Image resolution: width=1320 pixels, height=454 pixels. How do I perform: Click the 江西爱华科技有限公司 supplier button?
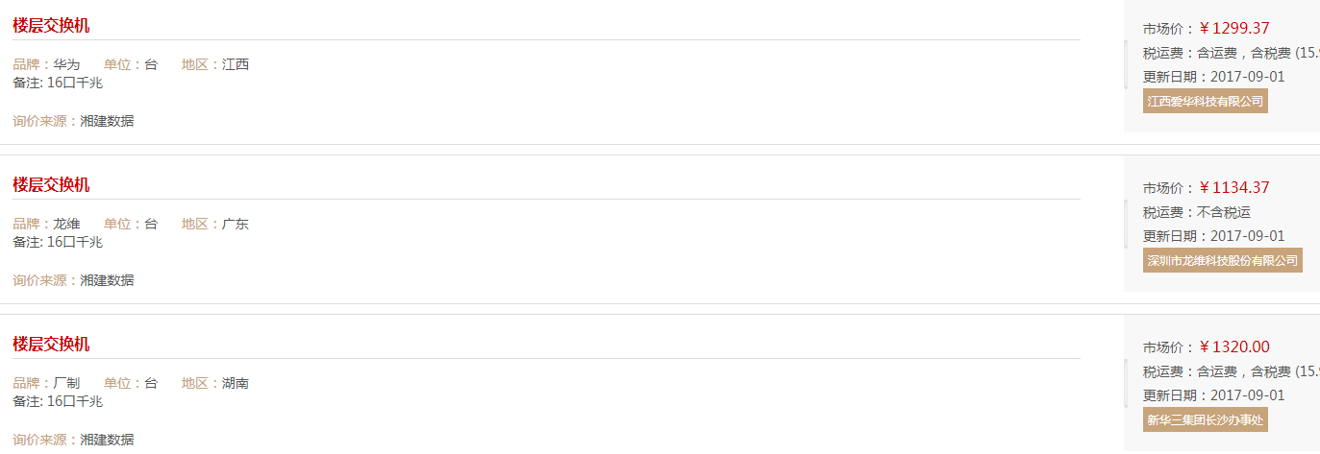click(1206, 101)
